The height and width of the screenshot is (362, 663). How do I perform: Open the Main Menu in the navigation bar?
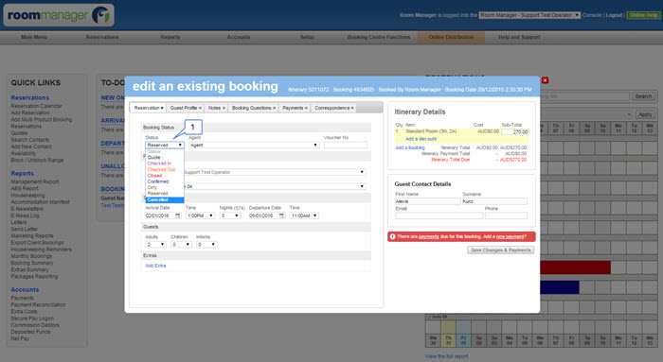pyautogui.click(x=34, y=37)
